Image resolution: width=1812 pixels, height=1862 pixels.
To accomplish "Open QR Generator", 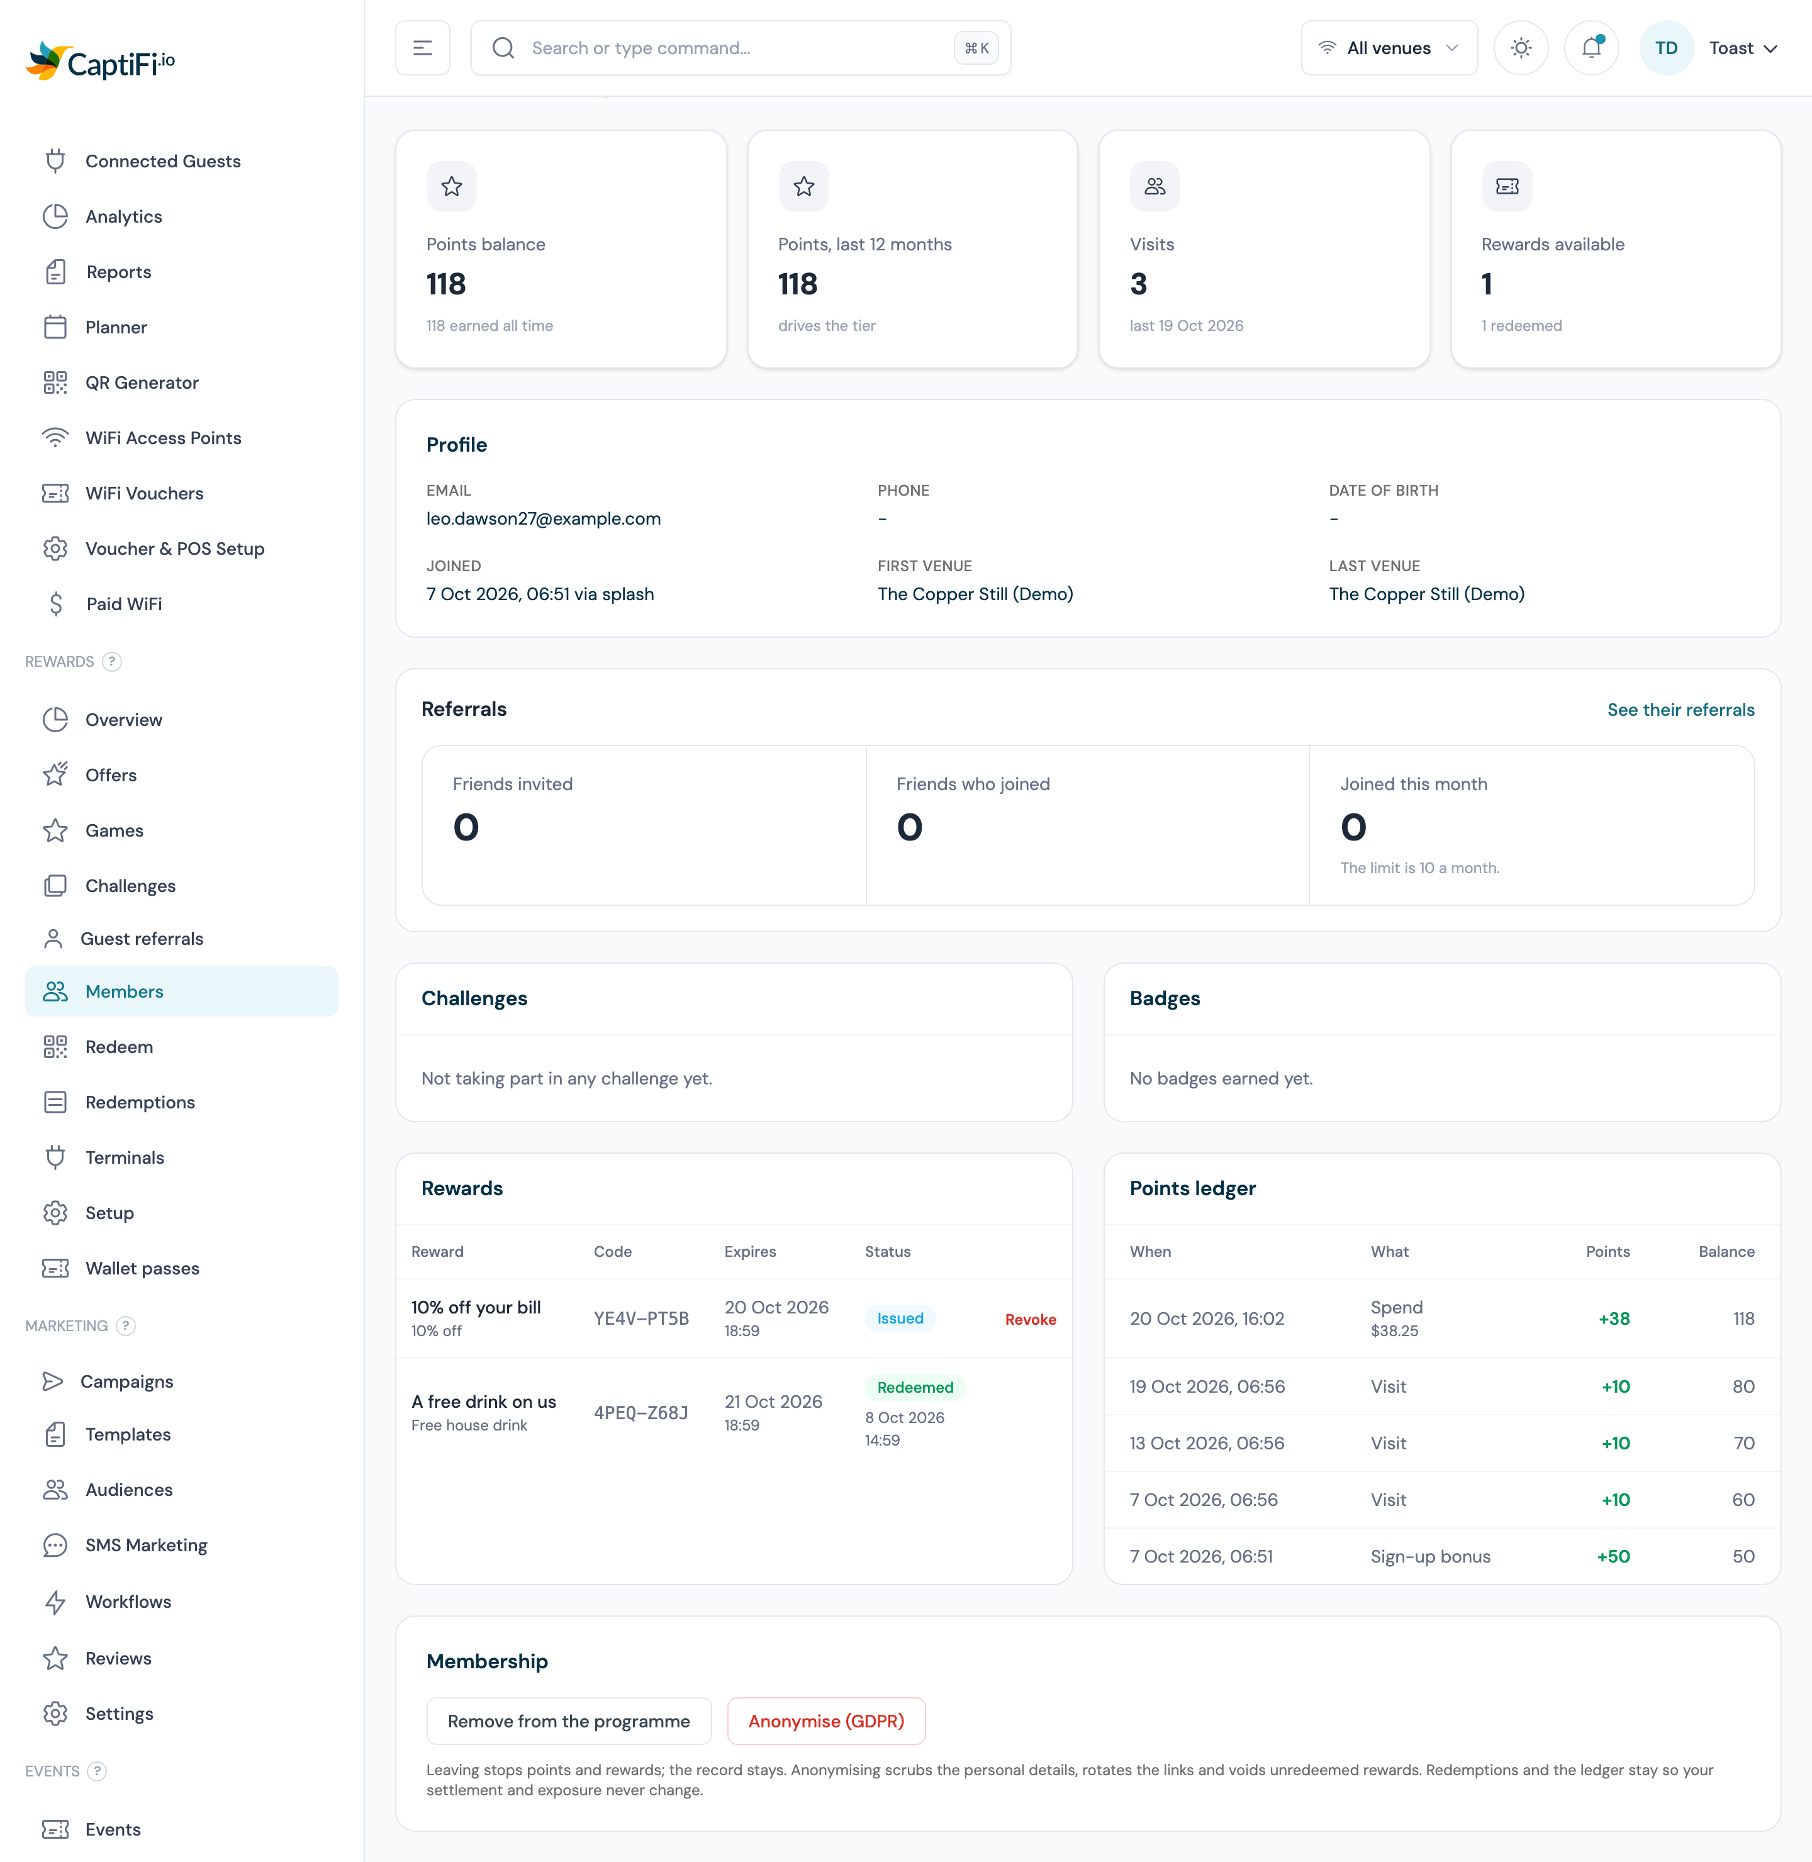I will (181, 382).
